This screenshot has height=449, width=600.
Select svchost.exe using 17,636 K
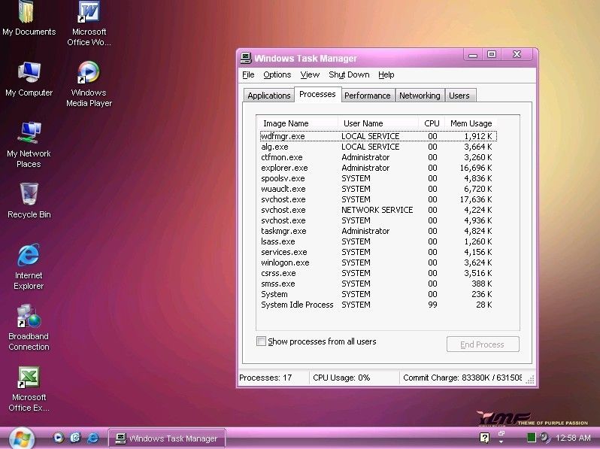[x=378, y=199]
